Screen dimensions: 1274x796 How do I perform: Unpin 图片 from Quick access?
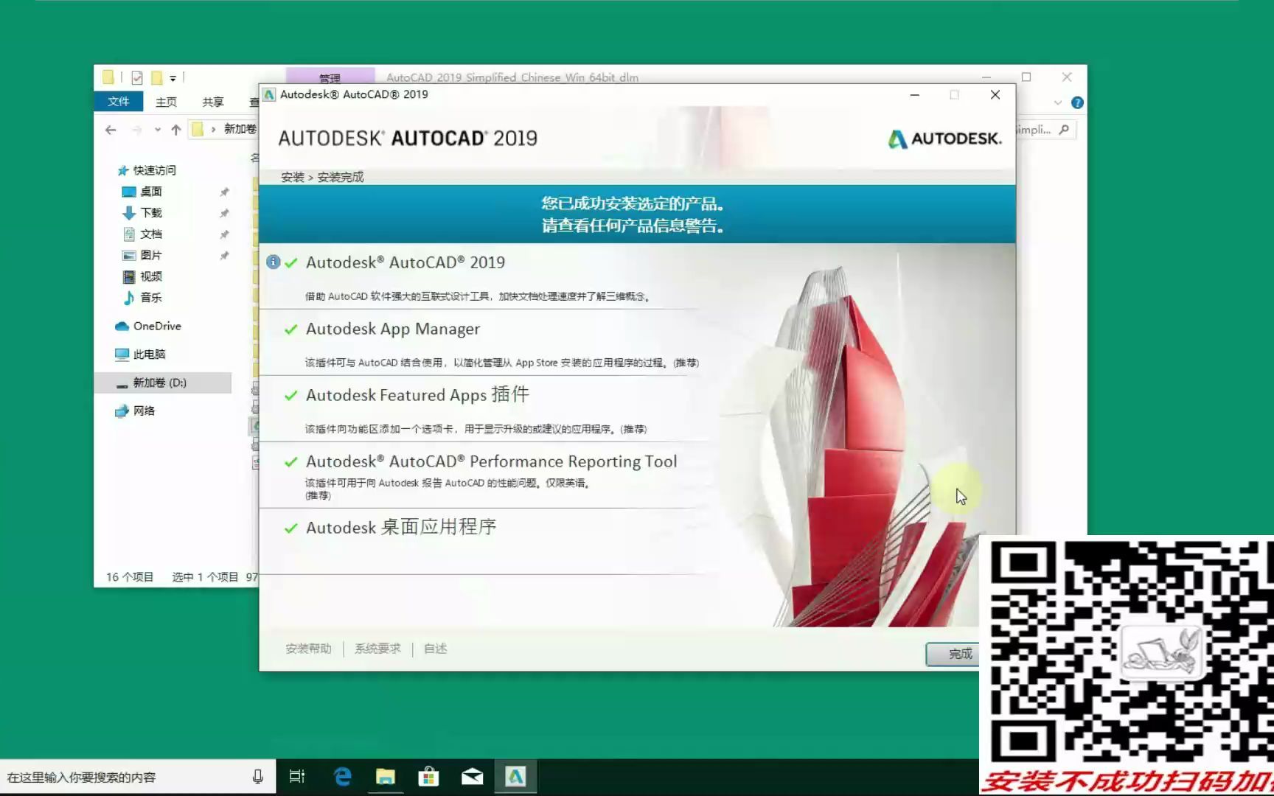[x=225, y=255]
